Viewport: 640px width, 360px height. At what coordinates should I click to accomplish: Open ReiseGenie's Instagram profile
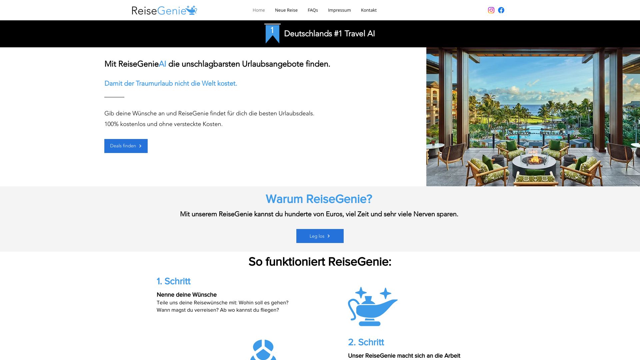[x=491, y=10]
